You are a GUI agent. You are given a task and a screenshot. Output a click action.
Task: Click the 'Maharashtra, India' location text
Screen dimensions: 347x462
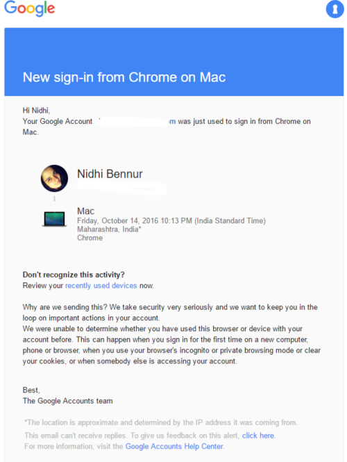coord(109,229)
